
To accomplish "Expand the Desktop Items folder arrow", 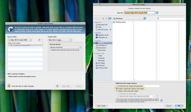I will point(132,22).
